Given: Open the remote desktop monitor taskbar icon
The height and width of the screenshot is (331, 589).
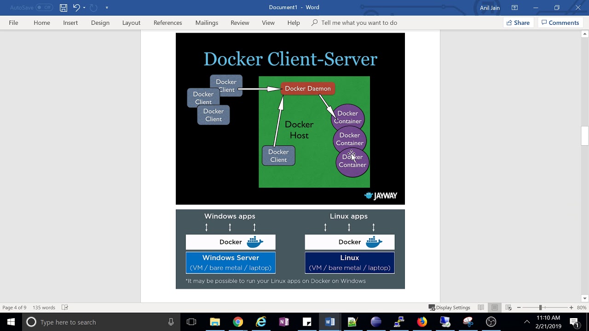Looking at the screenshot, I should (x=445, y=322).
